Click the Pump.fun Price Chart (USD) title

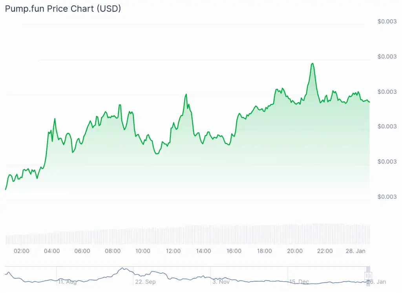(x=63, y=9)
